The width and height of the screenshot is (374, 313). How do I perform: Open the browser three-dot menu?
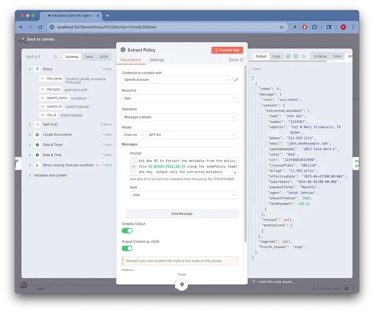coord(353,27)
